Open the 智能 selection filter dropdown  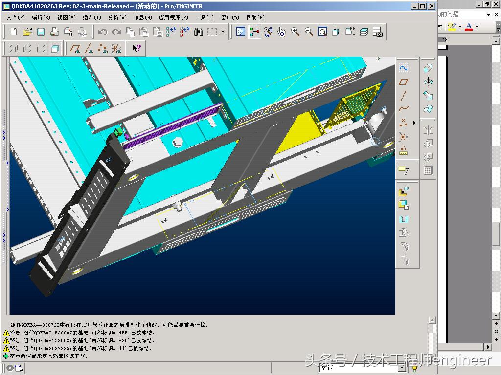pyautogui.click(x=402, y=368)
